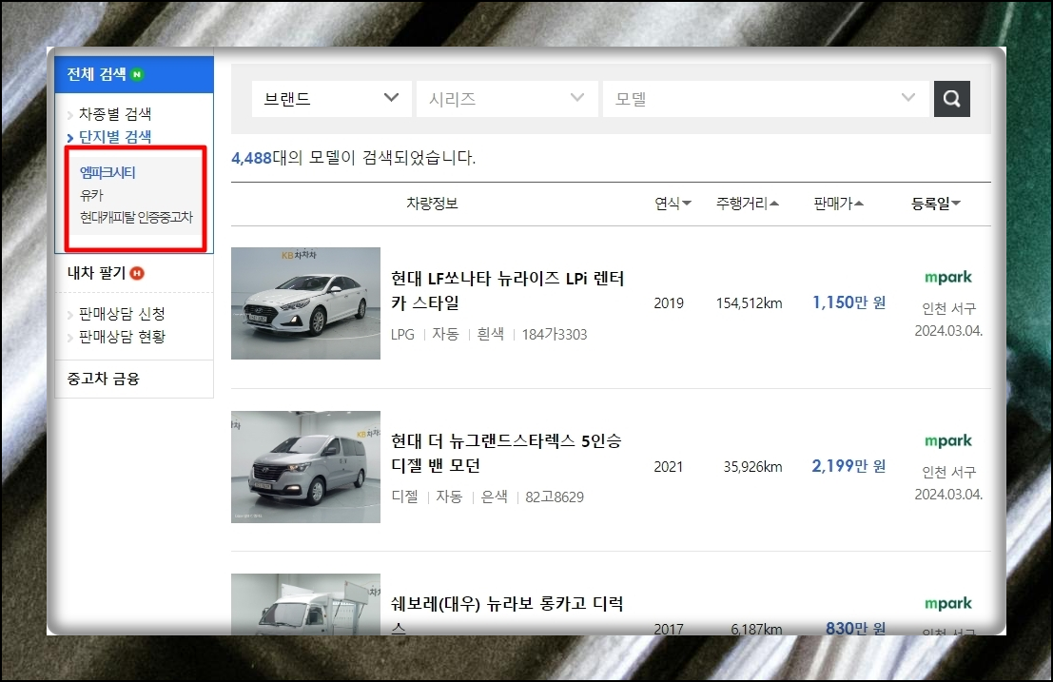This screenshot has height=682, width=1053.
Task: Select 엠파크시티 complex
Action: (108, 172)
